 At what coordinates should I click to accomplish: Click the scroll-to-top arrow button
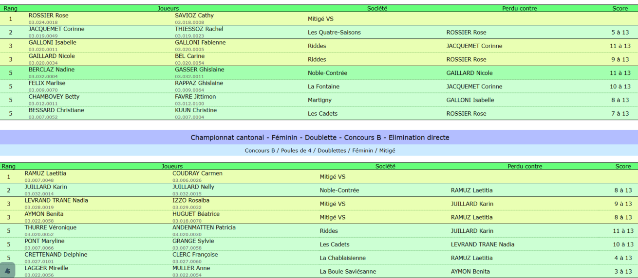[7, 270]
